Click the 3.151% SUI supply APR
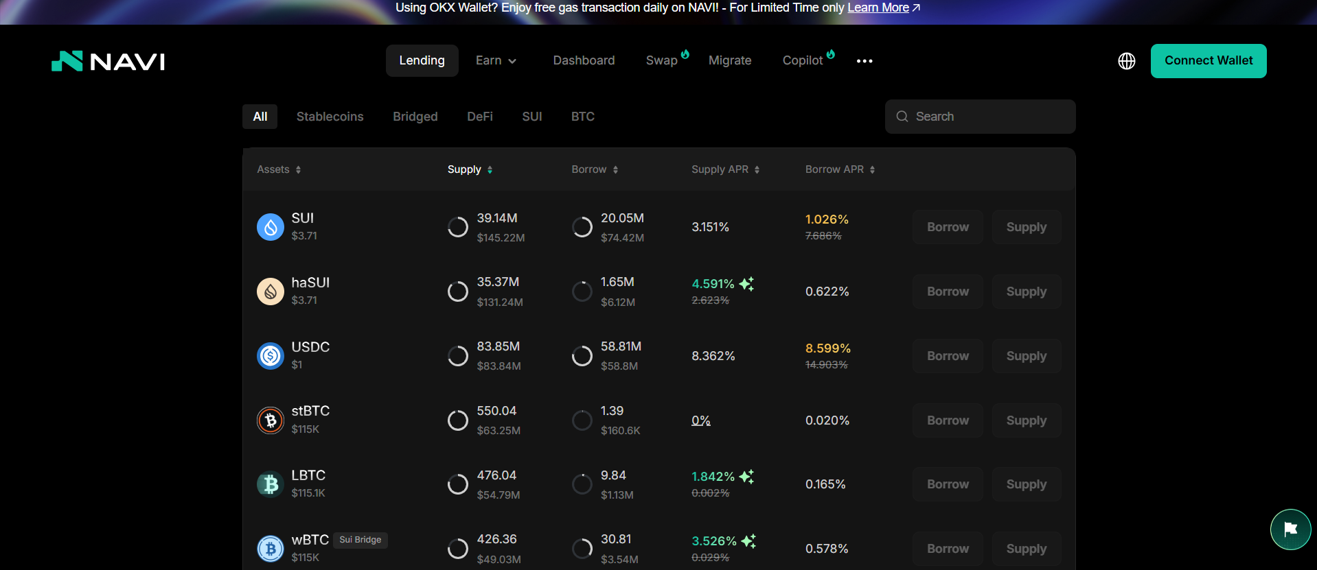Screen dimensions: 1317x570 pyautogui.click(x=710, y=227)
